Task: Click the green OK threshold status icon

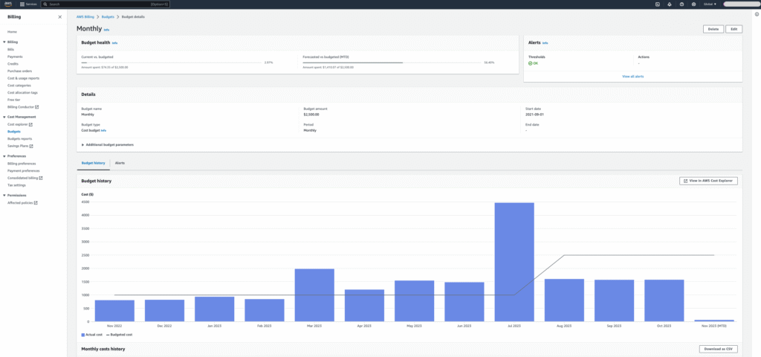Action: [x=530, y=64]
